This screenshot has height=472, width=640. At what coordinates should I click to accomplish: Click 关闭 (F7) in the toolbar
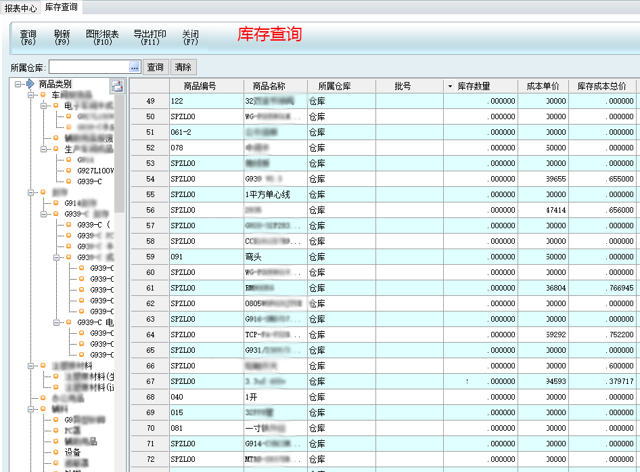[x=191, y=38]
